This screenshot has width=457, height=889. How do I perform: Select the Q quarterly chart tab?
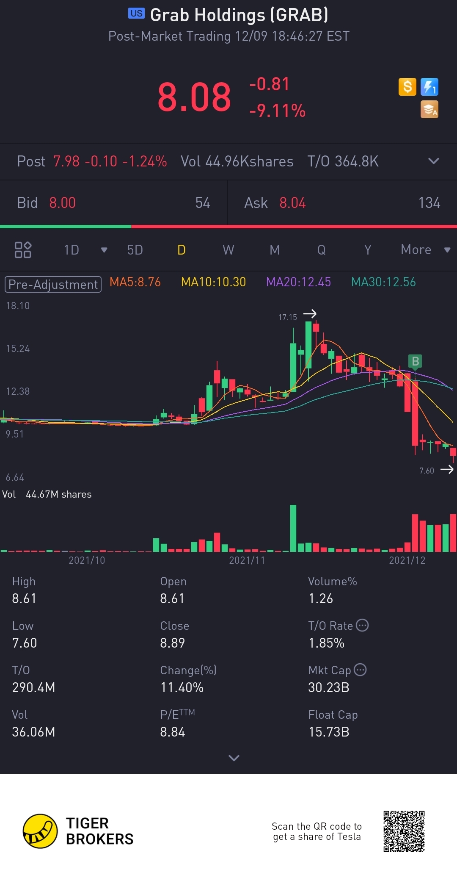[322, 250]
